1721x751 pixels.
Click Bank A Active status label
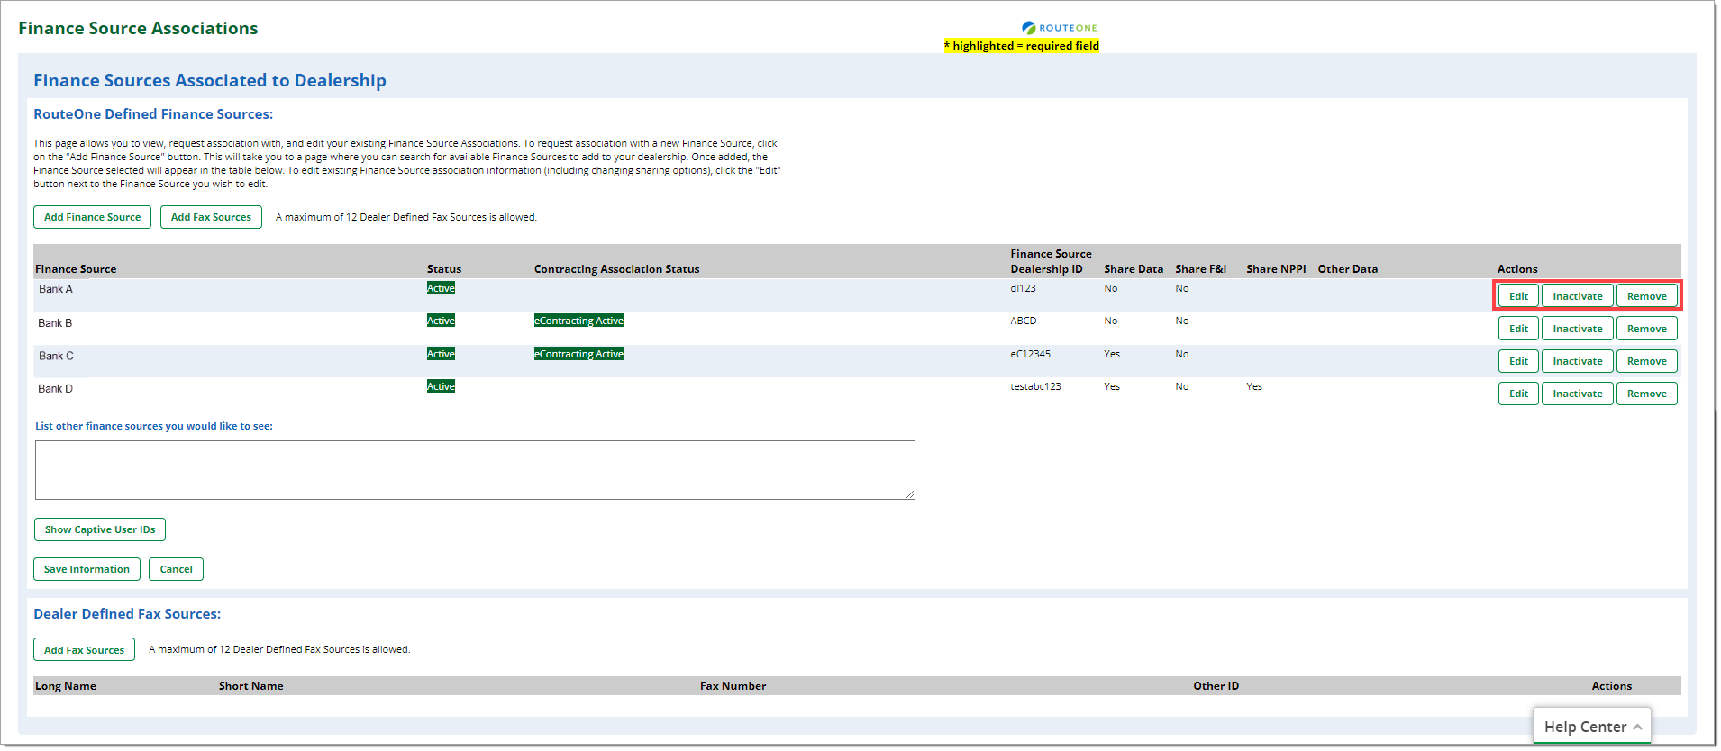tap(441, 288)
